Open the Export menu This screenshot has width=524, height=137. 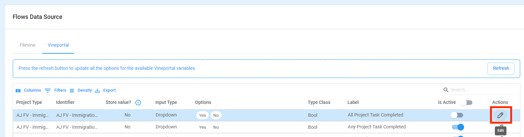[105, 90]
